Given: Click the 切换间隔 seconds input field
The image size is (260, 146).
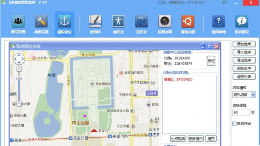Looking at the screenshot, I should 241,112.
